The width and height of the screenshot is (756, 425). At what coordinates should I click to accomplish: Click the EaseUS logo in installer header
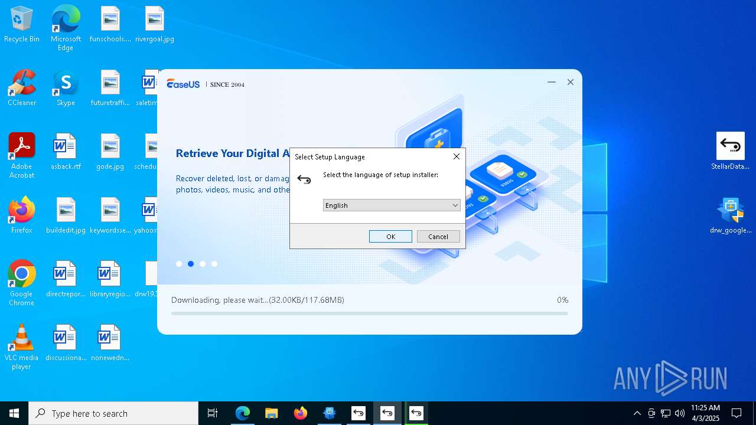[183, 84]
